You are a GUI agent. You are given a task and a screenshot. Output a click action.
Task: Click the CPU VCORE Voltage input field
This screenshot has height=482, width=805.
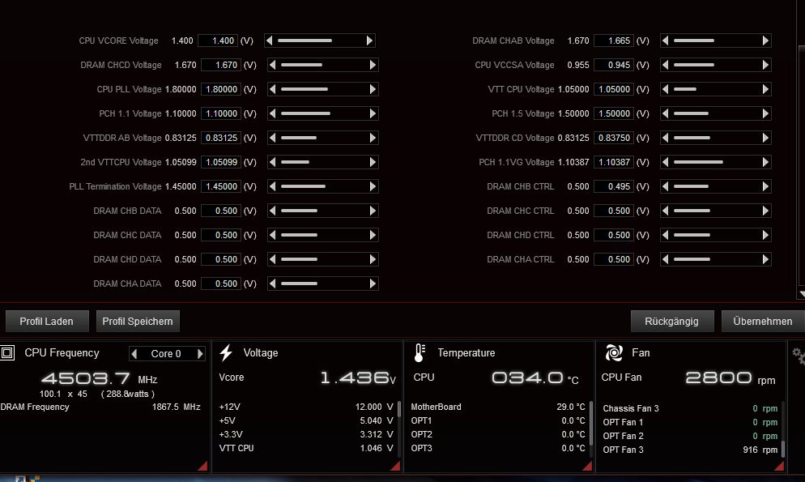coord(218,41)
